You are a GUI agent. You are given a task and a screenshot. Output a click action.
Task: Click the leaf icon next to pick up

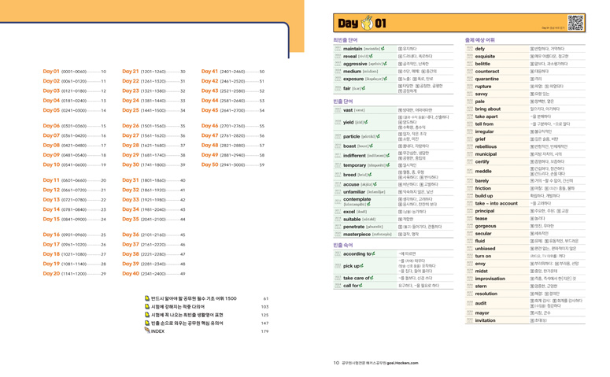coord(361,266)
